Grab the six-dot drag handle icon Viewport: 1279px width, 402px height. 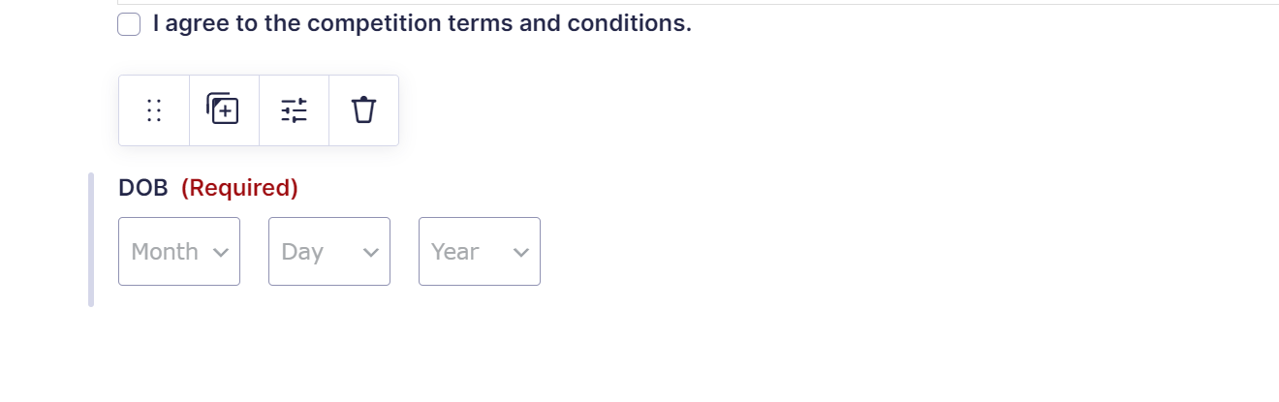coord(154,110)
